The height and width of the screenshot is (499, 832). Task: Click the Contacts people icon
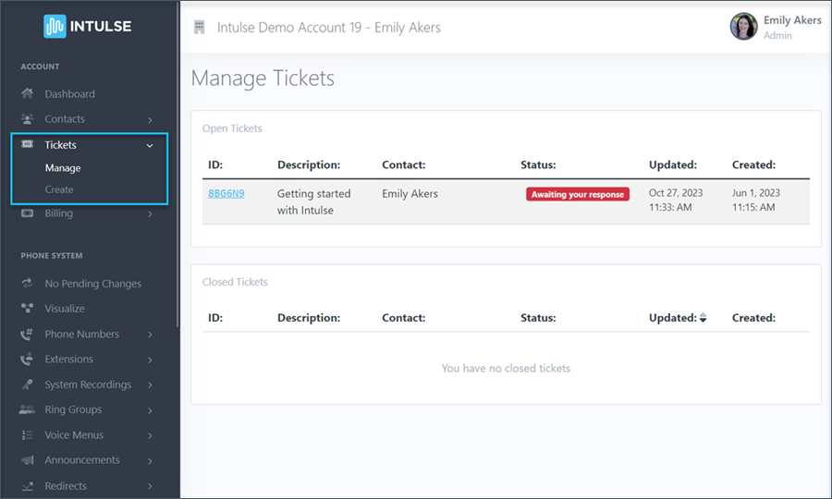(27, 119)
